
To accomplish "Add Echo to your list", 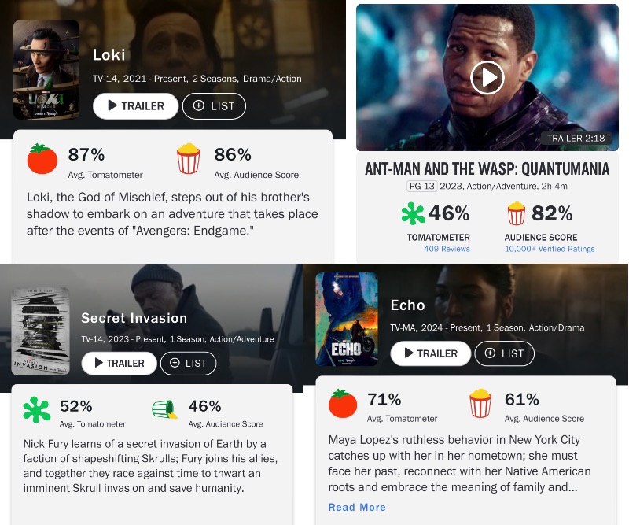I will 504,353.
